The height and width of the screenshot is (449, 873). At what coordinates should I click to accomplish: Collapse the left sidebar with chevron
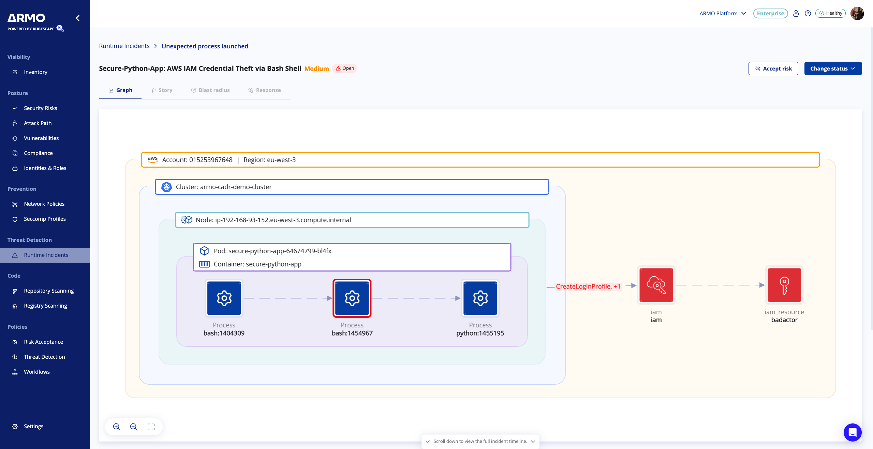point(78,18)
